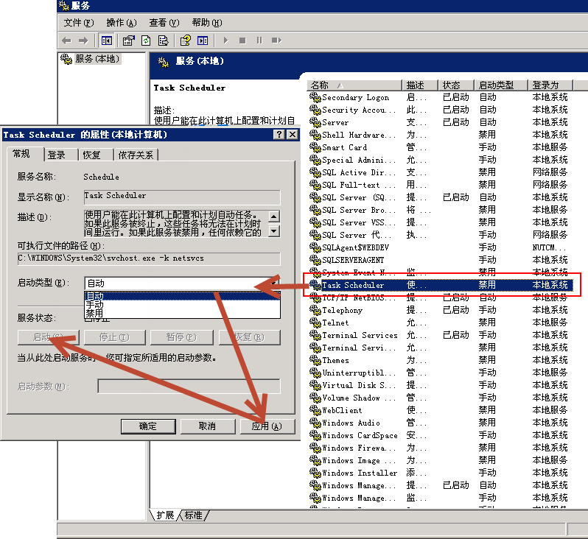Open the 操作(A) menu
Screen dimensions: 588x539
[x=122, y=23]
